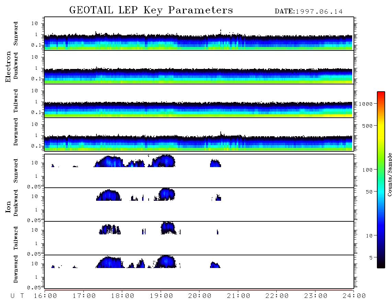Select the Counts/Sample color bar caption

[x=390, y=174]
